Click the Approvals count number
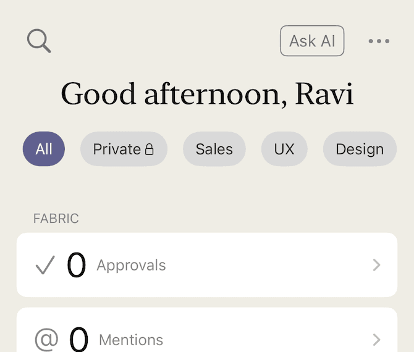The width and height of the screenshot is (414, 352). tap(76, 265)
